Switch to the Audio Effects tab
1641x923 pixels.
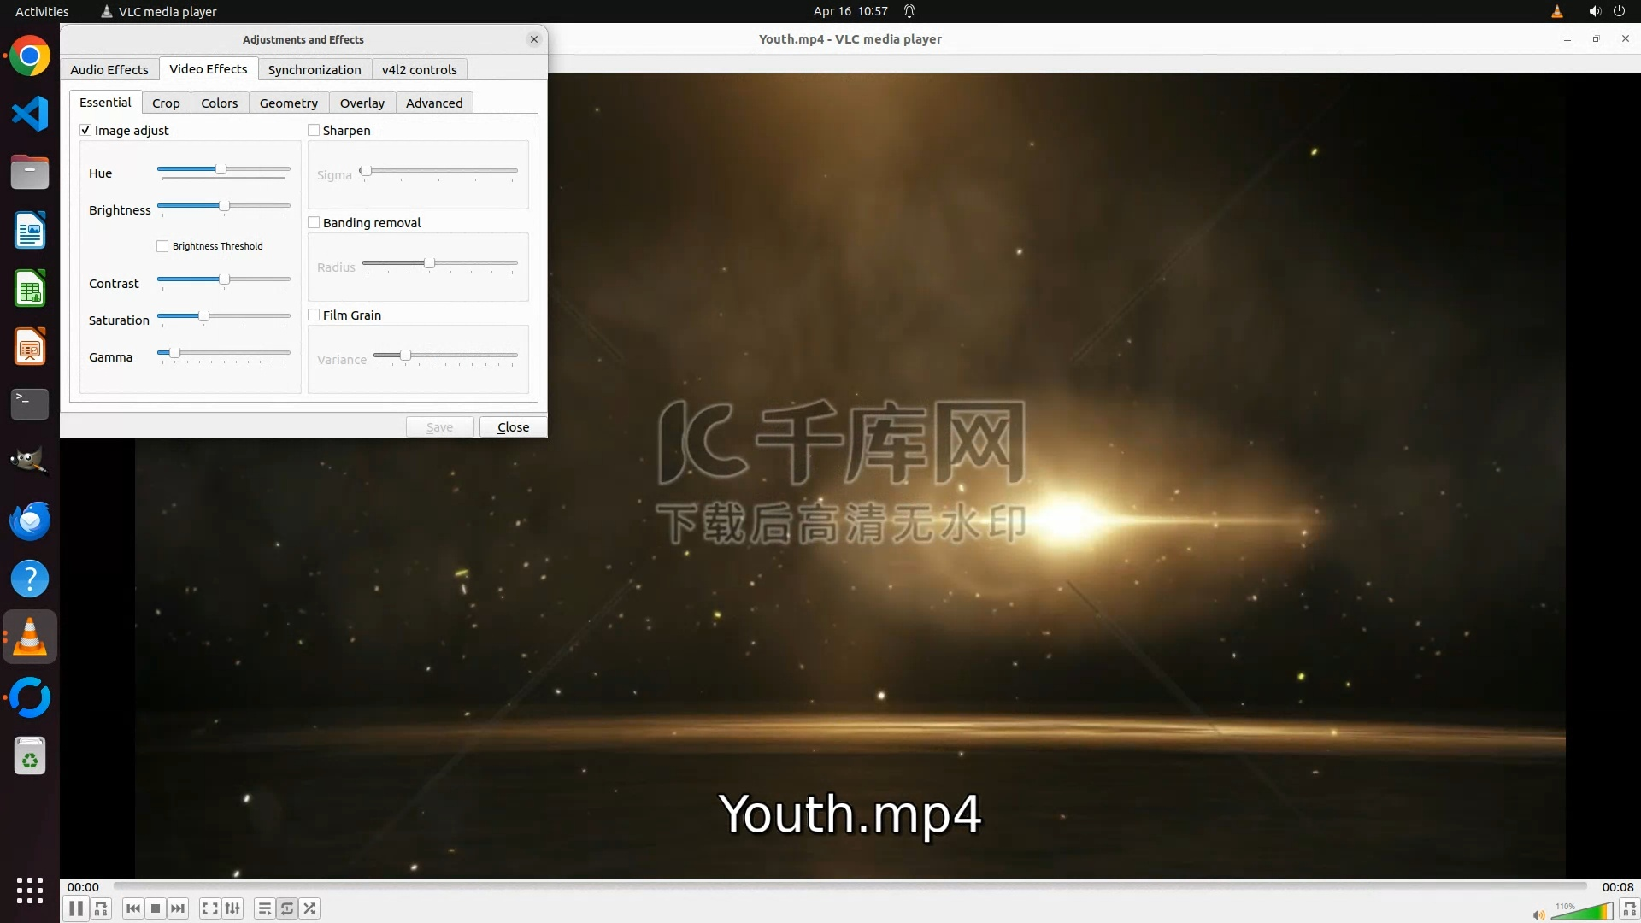(x=109, y=69)
